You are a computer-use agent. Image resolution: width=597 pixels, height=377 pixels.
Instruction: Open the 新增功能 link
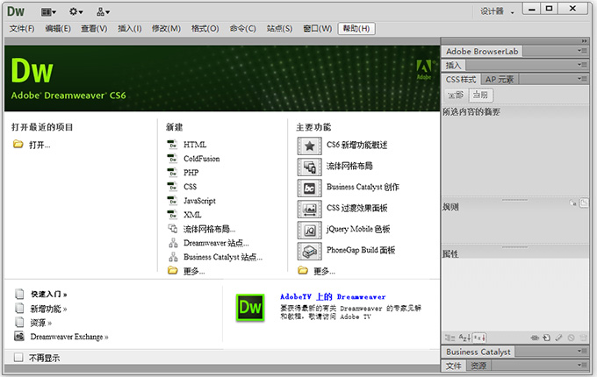48,309
